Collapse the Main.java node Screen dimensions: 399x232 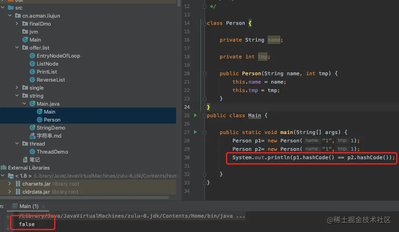coord(24,104)
